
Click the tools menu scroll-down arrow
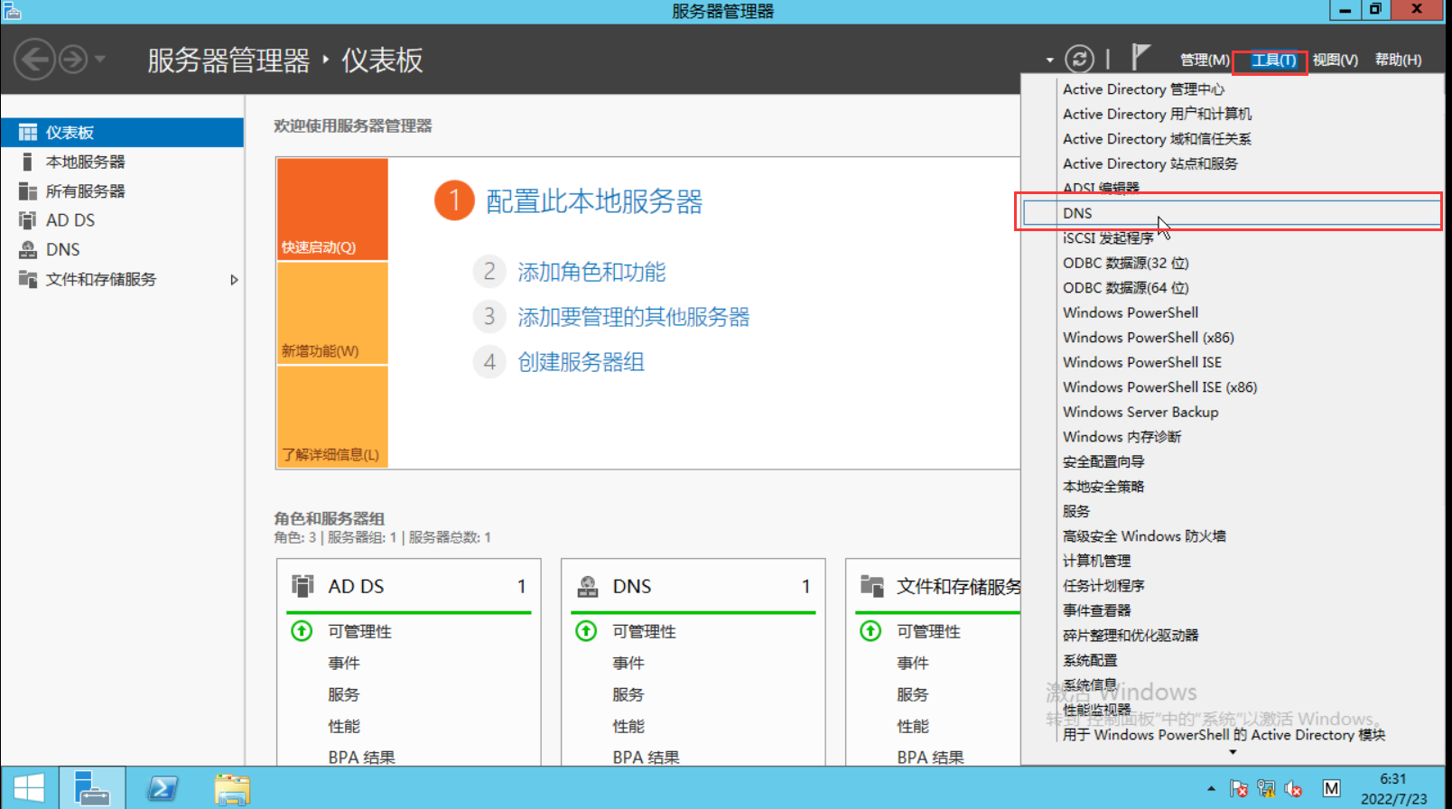(x=1233, y=752)
